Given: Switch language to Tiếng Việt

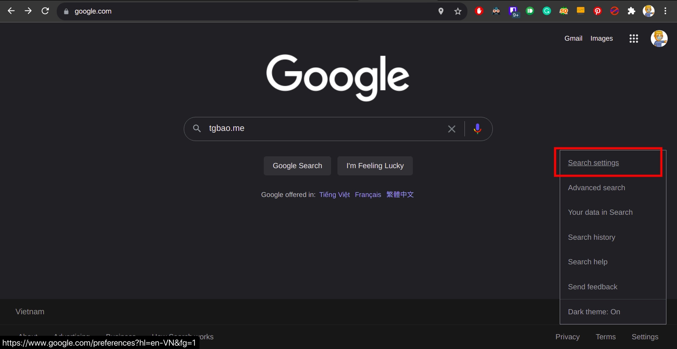Looking at the screenshot, I should click(334, 194).
